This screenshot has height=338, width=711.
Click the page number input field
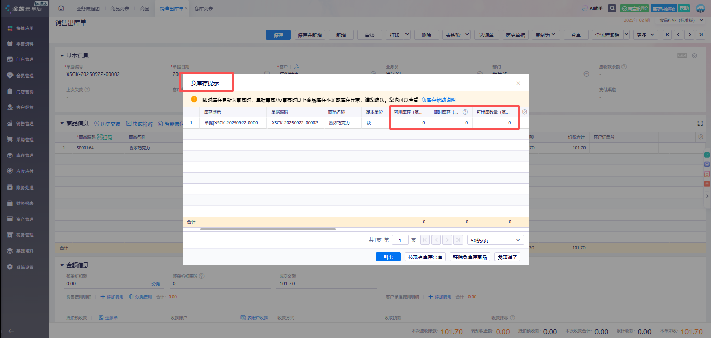pos(400,240)
